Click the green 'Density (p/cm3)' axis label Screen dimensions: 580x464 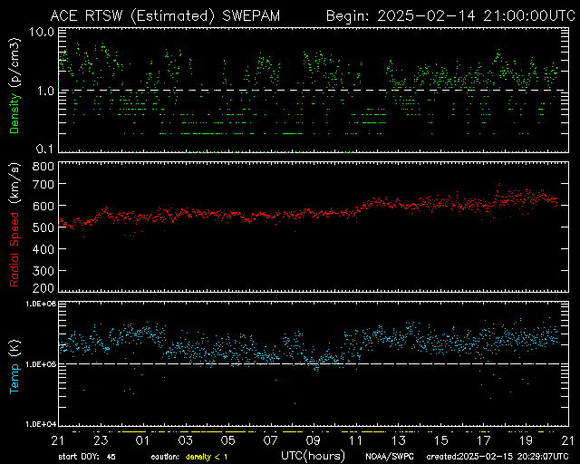pyautogui.click(x=14, y=86)
